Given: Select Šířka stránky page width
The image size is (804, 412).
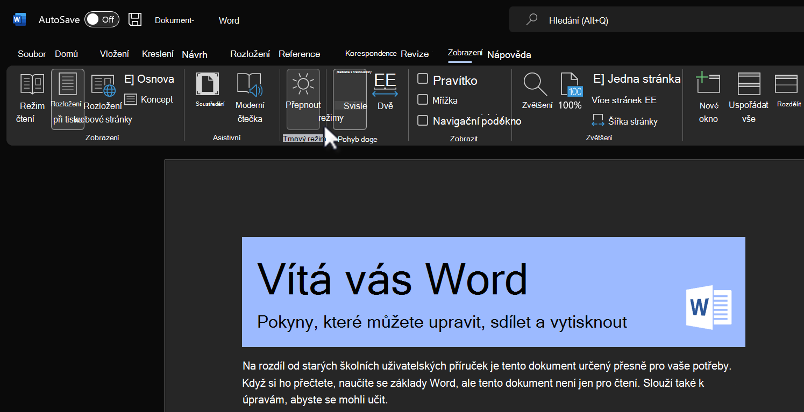Looking at the screenshot, I should coord(625,121).
